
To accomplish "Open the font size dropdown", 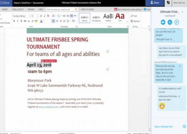I will [35, 16].
